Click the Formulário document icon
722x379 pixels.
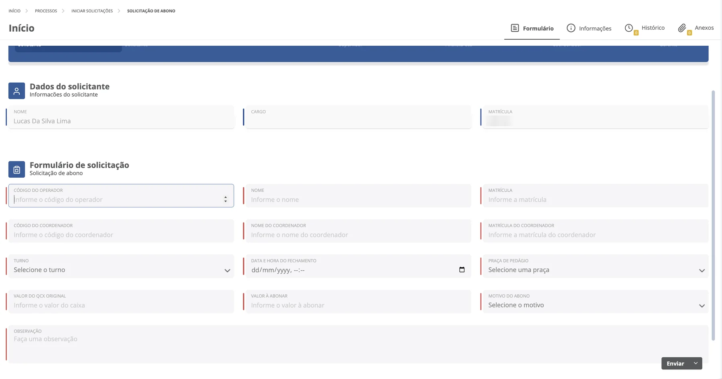click(515, 28)
